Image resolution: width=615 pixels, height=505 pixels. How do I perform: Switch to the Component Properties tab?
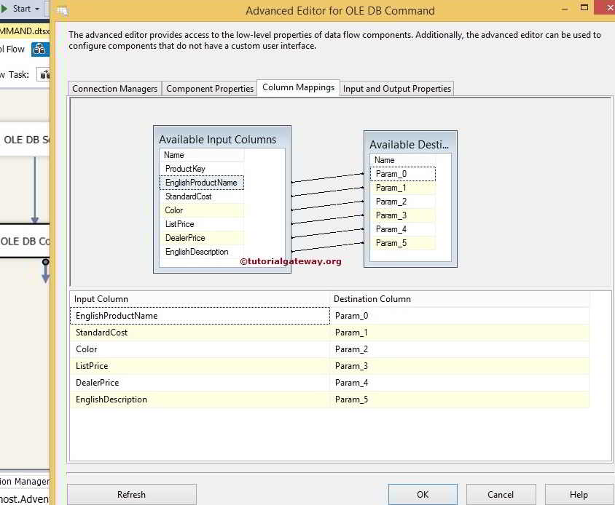click(209, 88)
